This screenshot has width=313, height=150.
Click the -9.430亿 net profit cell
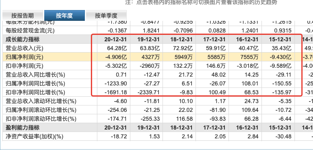(x=280, y=57)
